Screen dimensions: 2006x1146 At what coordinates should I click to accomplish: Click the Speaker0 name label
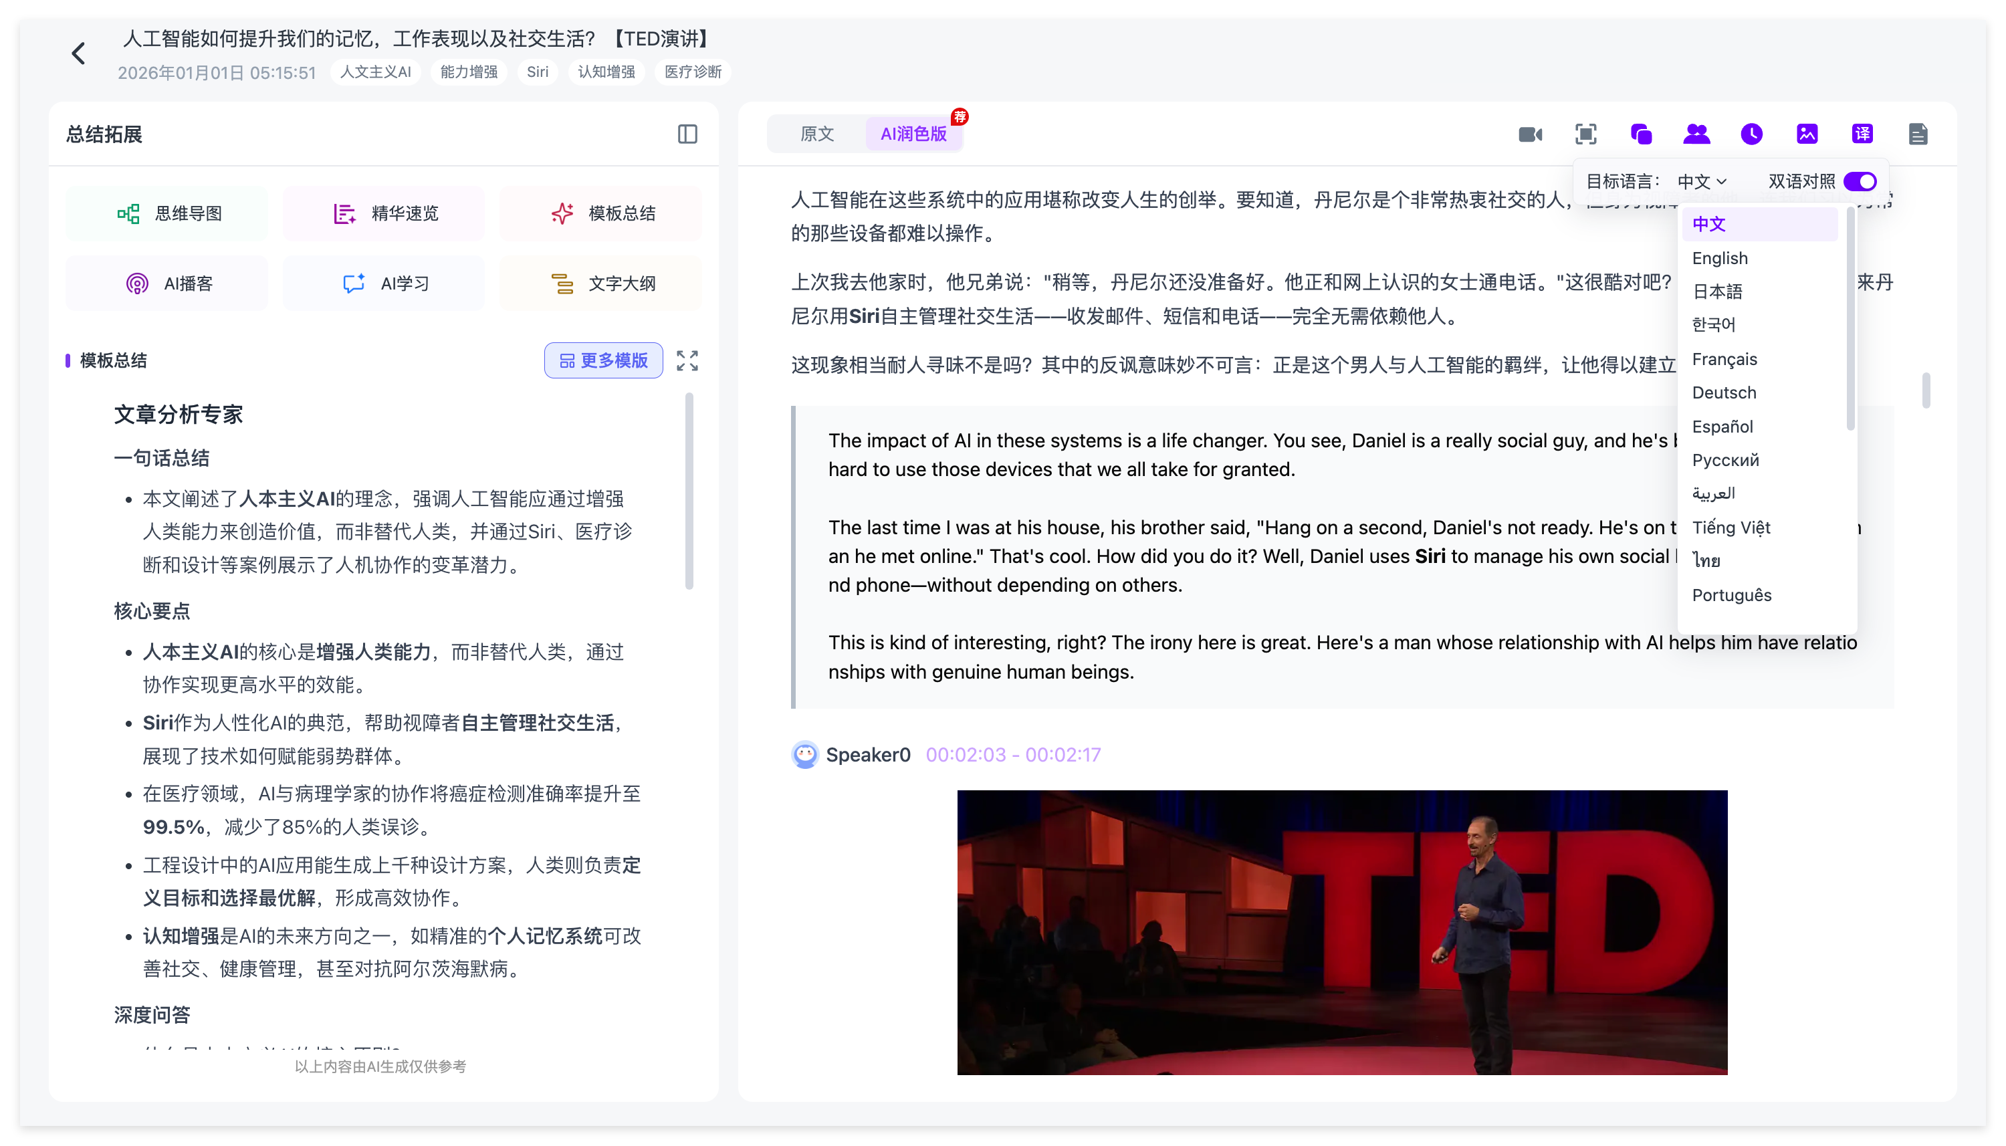click(868, 755)
